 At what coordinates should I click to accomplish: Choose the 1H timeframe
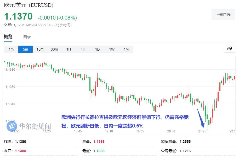(x=69, y=49)
